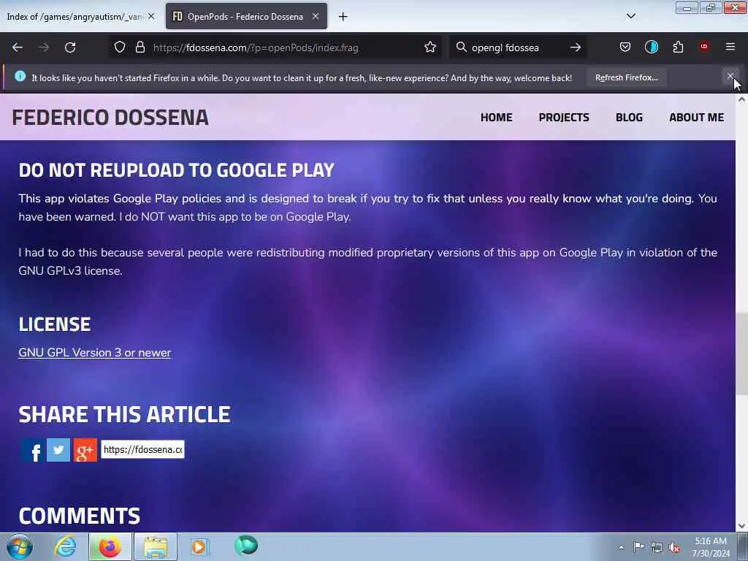Open a new browser tab
The width and height of the screenshot is (748, 561).
[343, 17]
